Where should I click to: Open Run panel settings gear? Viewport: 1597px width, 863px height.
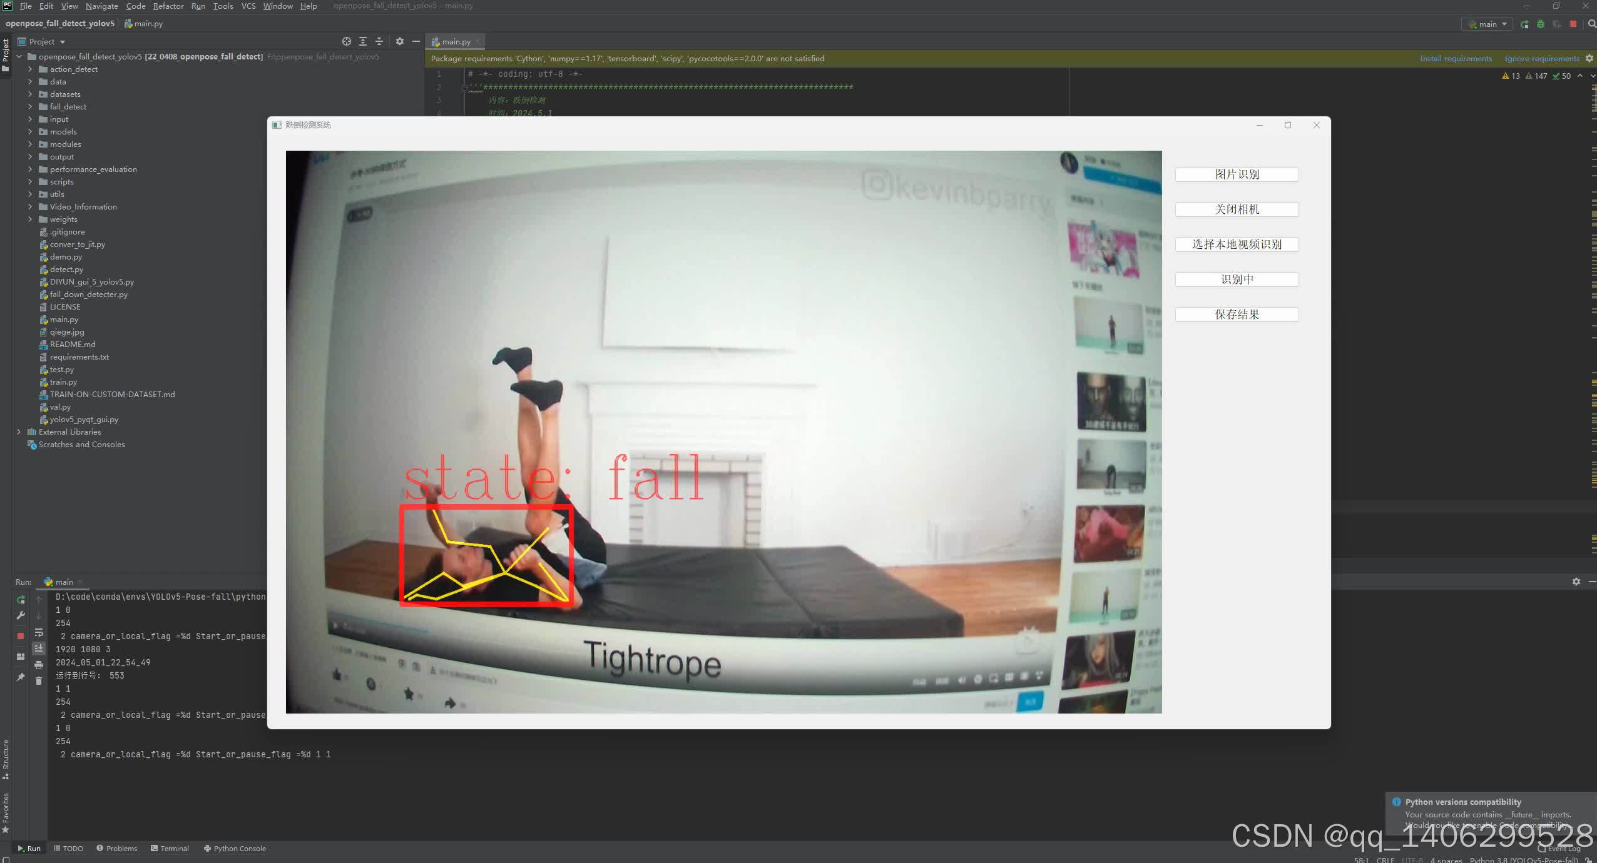pyautogui.click(x=1576, y=582)
